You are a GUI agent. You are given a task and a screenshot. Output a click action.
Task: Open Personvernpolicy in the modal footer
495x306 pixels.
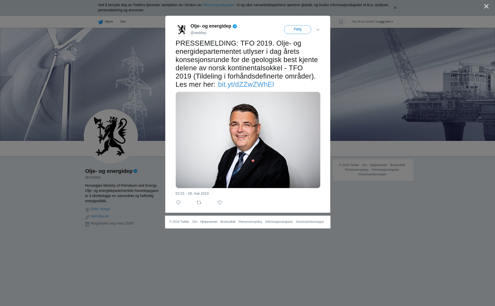point(250,222)
